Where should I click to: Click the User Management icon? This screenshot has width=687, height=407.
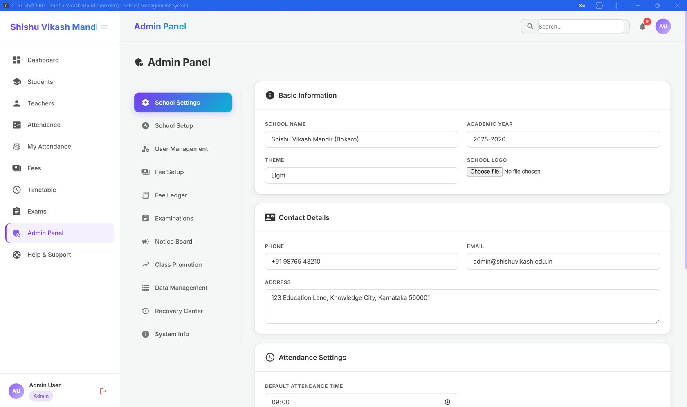coord(146,149)
